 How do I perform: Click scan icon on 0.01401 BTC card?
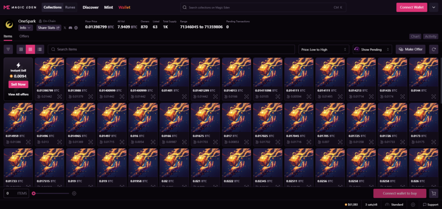pos(184,97)
